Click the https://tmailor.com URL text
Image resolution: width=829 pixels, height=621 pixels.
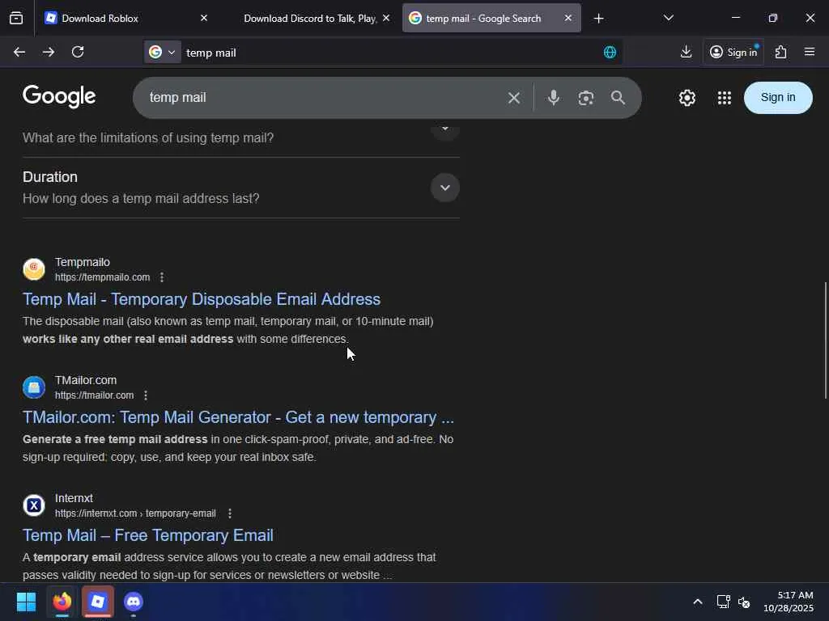[94, 395]
